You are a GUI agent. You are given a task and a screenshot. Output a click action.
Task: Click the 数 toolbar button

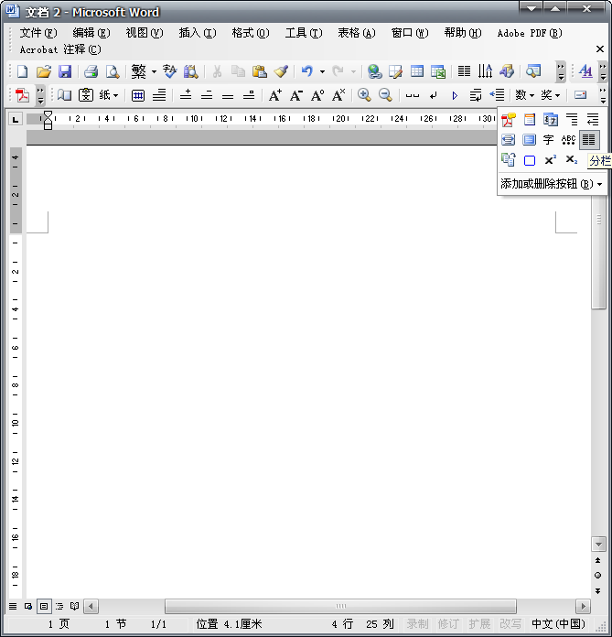tap(524, 95)
